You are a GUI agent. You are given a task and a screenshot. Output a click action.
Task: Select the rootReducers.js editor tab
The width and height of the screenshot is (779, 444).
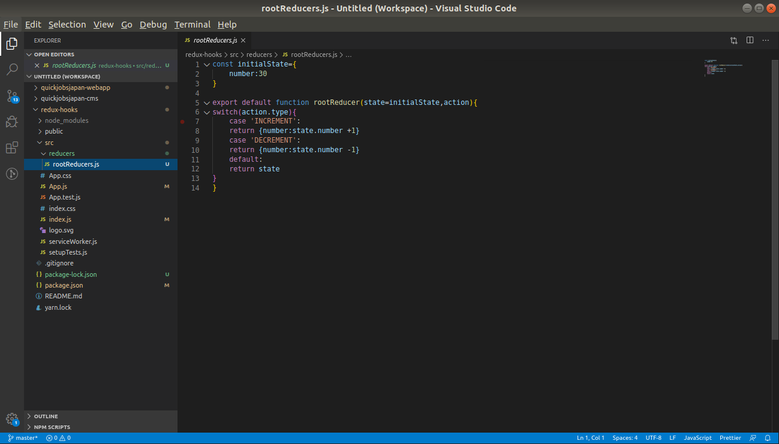click(x=215, y=40)
